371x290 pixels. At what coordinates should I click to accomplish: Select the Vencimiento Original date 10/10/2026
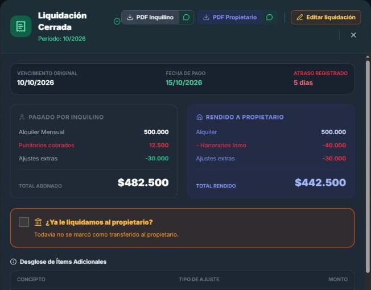pos(35,82)
